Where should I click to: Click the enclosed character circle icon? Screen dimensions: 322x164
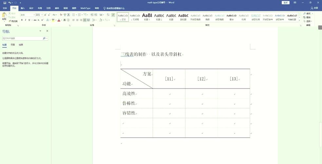(68, 20)
